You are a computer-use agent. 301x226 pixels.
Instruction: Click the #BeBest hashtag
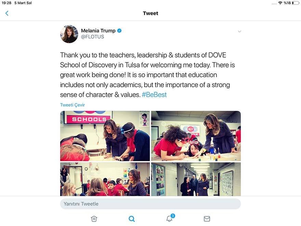tap(154, 95)
